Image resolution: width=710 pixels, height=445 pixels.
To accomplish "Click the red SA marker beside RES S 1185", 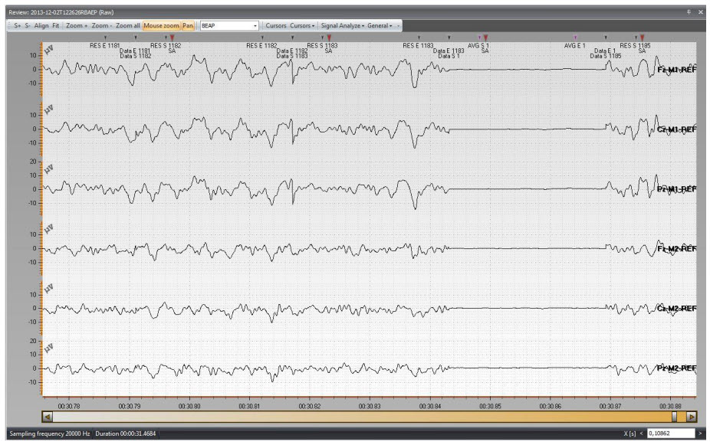I will click(x=642, y=38).
